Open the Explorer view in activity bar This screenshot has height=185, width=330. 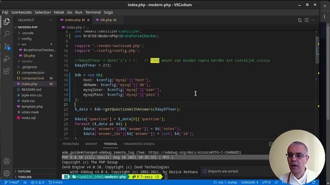pyautogui.click(x=7, y=22)
